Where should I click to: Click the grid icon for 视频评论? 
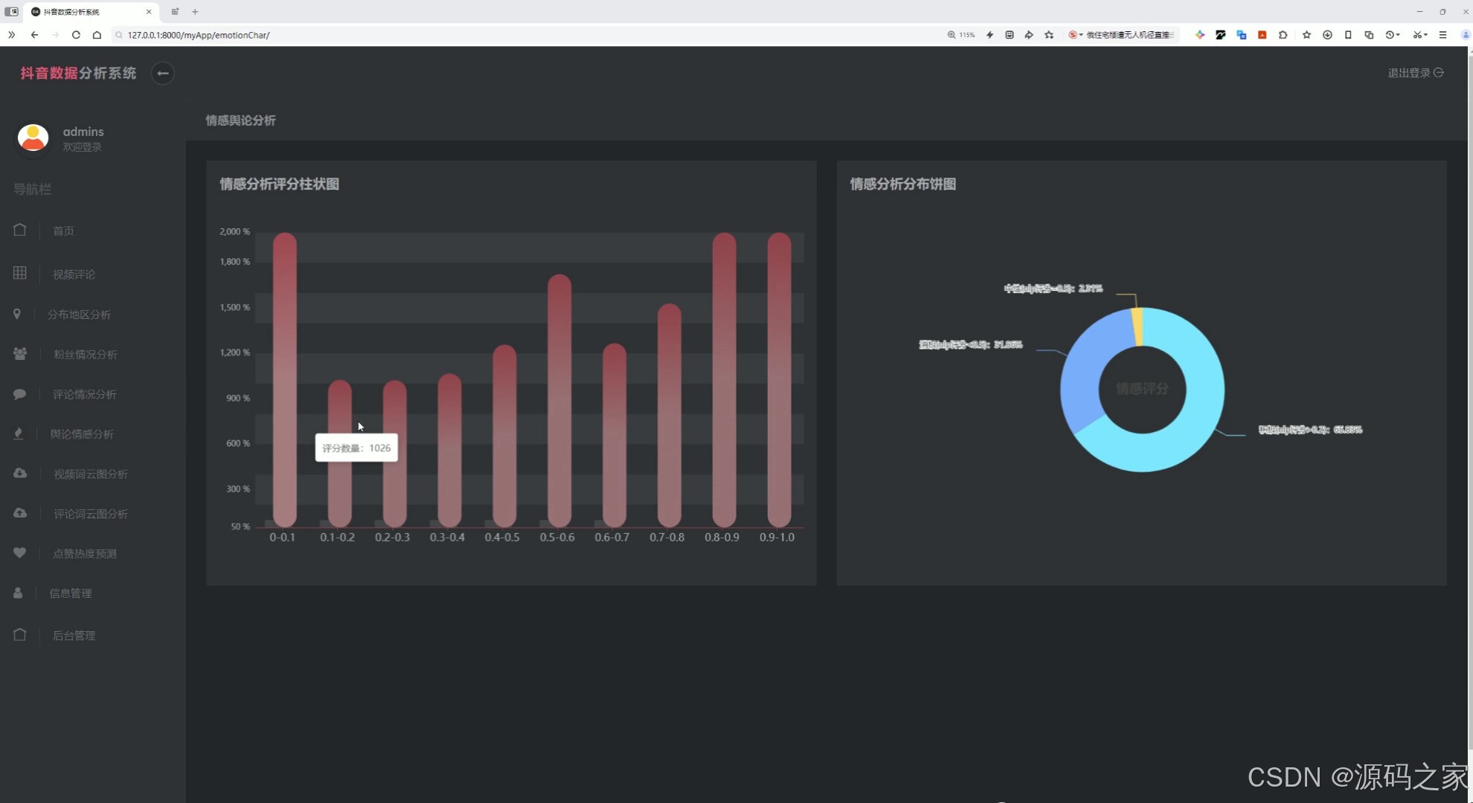[20, 273]
